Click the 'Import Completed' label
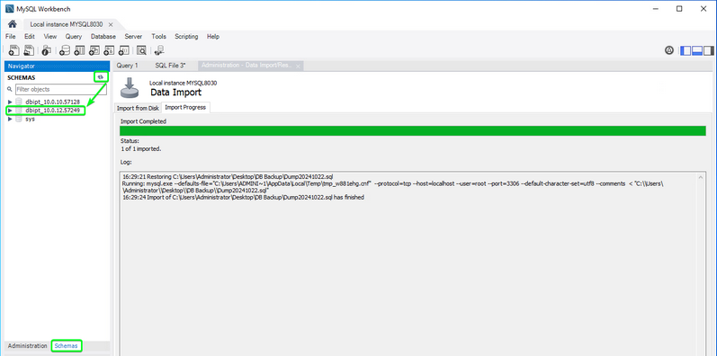 pyautogui.click(x=143, y=121)
